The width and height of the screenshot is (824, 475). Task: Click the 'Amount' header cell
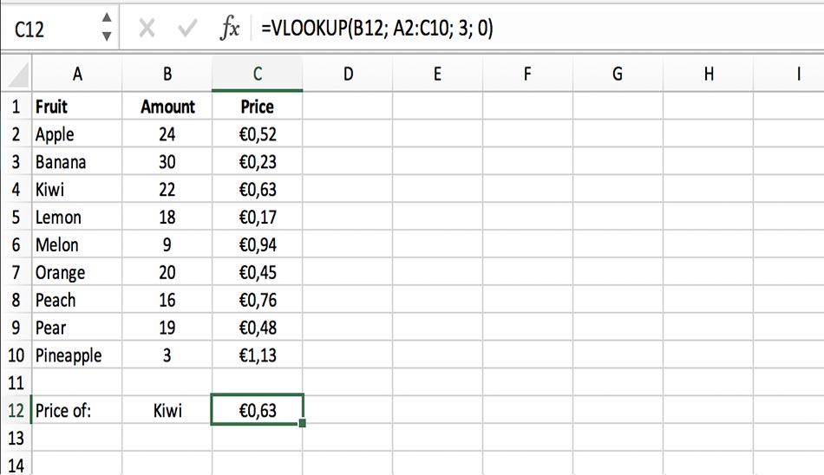[x=167, y=107]
